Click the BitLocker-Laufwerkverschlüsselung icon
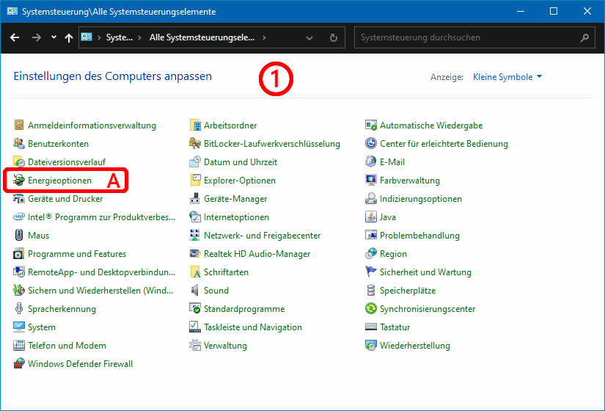 click(x=195, y=144)
